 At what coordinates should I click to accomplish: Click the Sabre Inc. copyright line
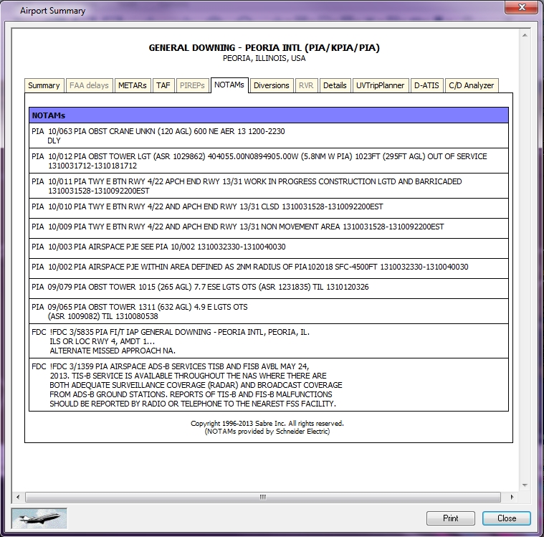pyautogui.click(x=267, y=423)
